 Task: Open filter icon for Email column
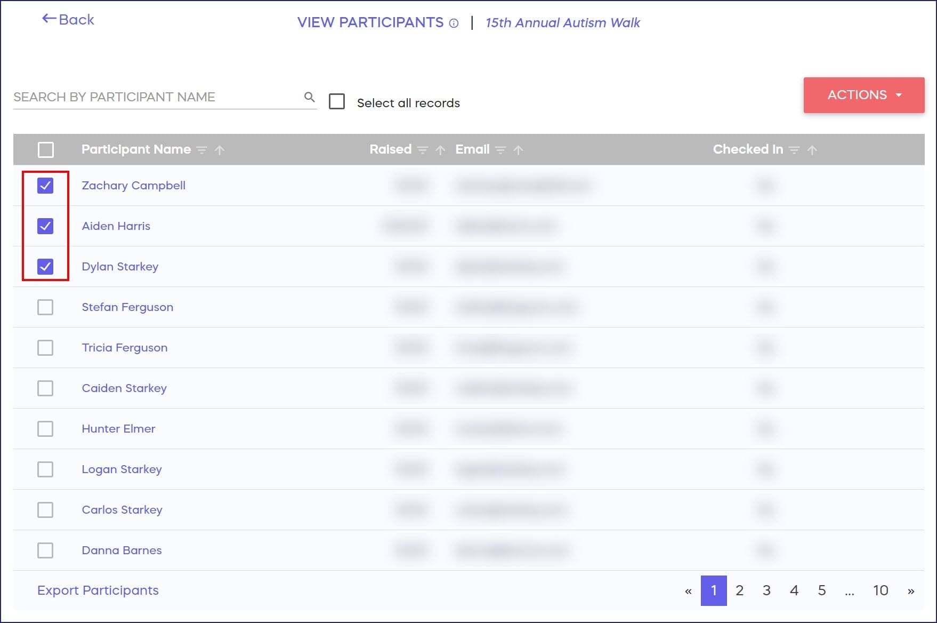[x=500, y=150]
